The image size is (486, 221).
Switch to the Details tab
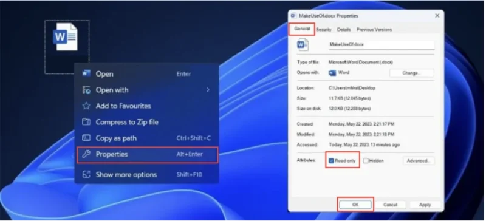point(344,29)
